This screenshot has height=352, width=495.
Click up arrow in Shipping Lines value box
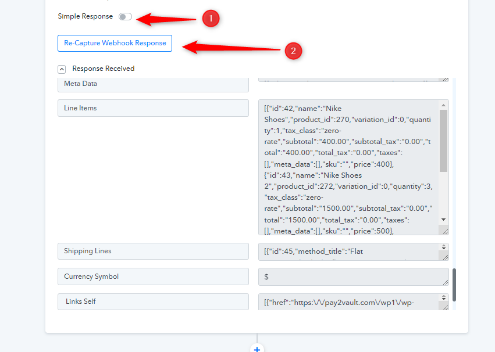point(444,247)
